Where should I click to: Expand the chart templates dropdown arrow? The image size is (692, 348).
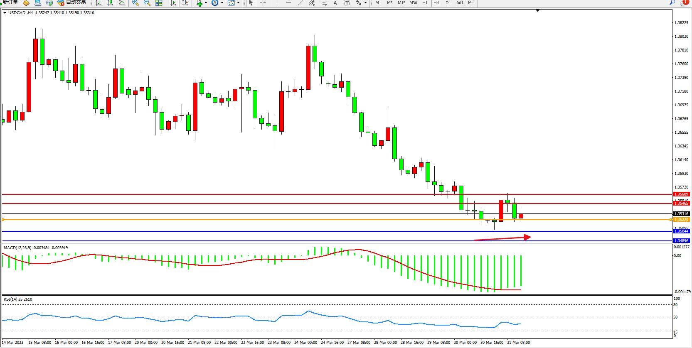click(x=238, y=3)
